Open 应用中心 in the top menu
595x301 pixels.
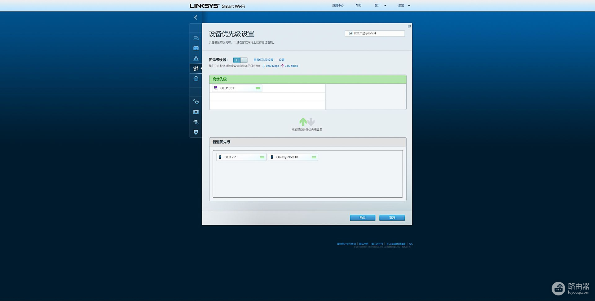338,6
